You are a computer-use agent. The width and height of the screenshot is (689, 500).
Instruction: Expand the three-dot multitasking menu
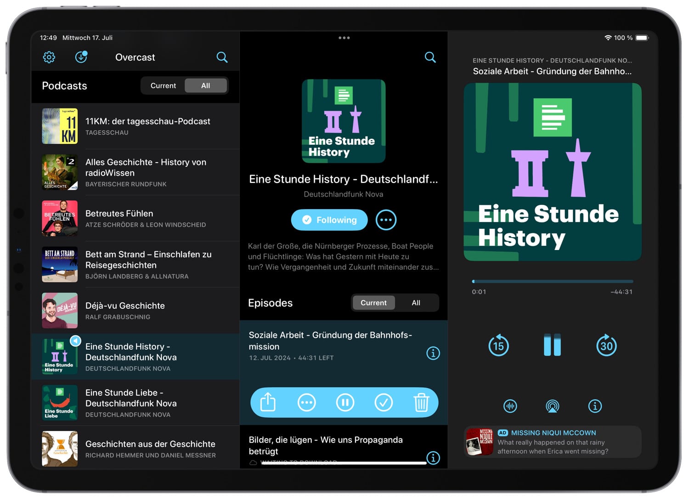point(344,38)
